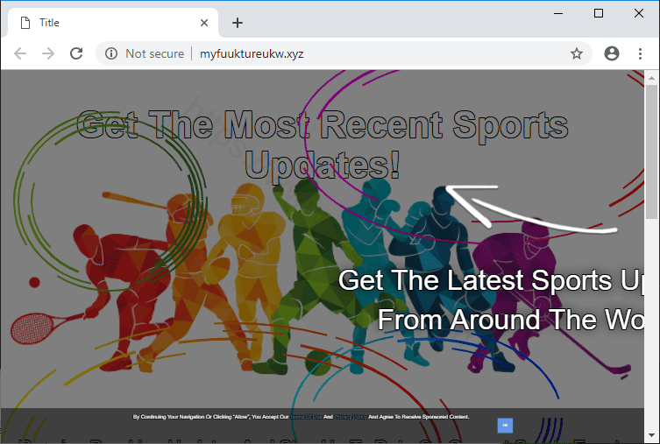View site info next to Not secure
This screenshot has height=444, width=660.
coord(111,53)
